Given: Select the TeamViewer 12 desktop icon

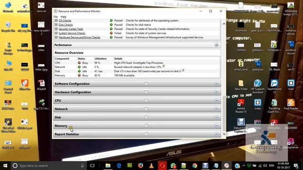Looking at the screenshot, I should [274, 86].
